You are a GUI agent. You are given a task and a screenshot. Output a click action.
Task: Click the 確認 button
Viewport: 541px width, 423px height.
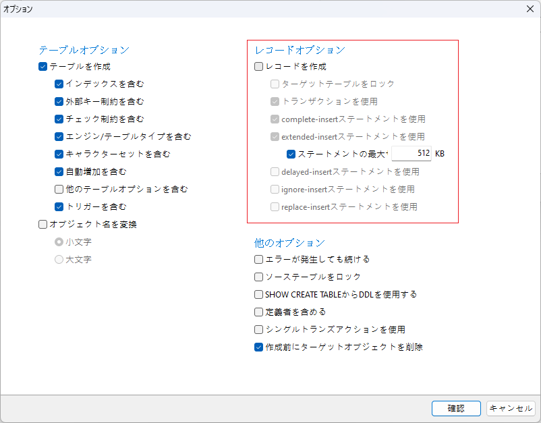pos(456,408)
